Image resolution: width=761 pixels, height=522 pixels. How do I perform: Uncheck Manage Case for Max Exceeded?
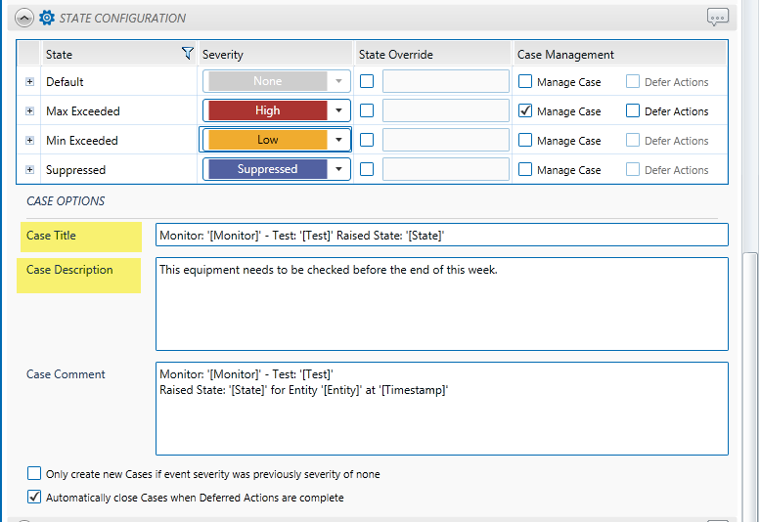pos(525,111)
